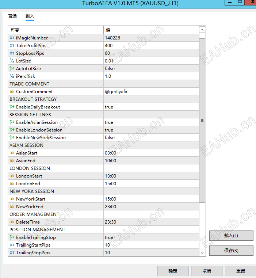Click the string icon beside AsianStart
The image size is (256, 278).
12,153
